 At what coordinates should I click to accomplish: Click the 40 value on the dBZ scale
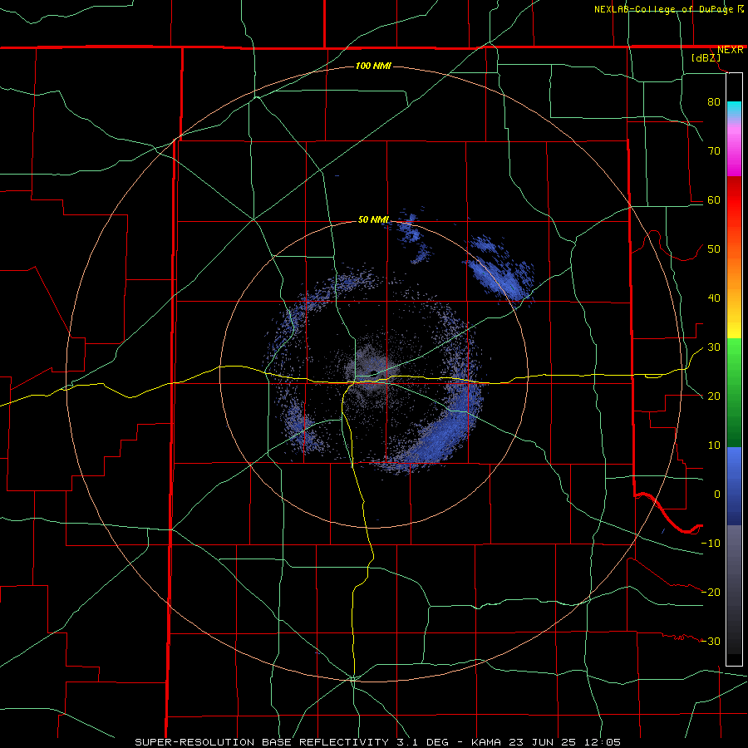pyautogui.click(x=714, y=298)
